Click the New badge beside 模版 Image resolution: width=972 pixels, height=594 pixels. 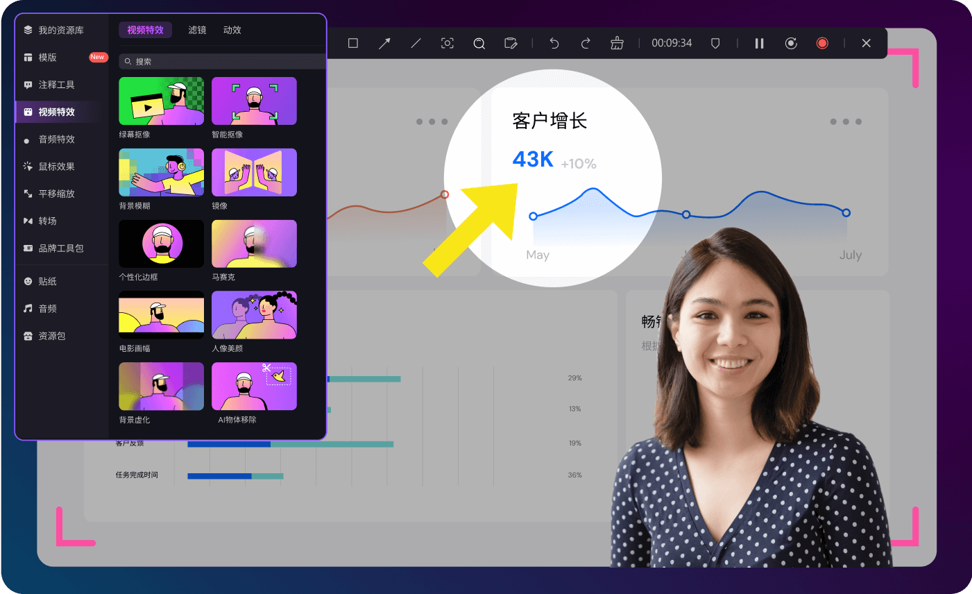tap(98, 57)
